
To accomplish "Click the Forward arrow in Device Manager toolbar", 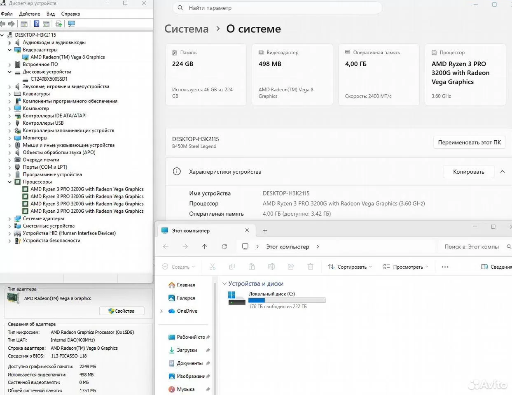I will pos(12,24).
